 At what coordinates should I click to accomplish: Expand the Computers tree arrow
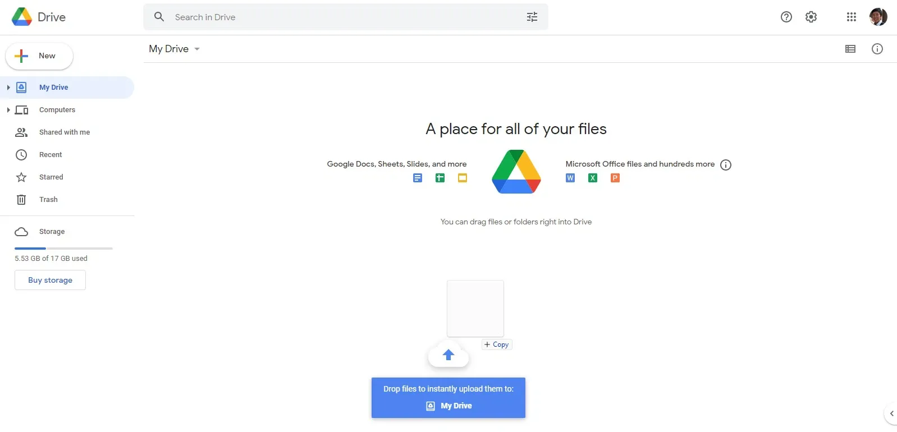click(8, 110)
